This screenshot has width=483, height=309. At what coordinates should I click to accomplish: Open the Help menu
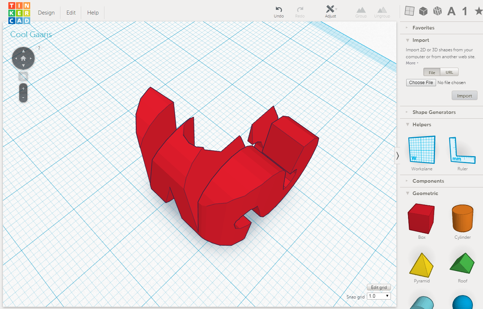click(93, 12)
